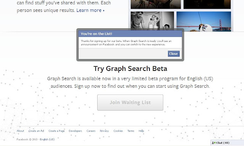Image resolution: width=244 pixels, height=146 pixels.
Task: Open the Cookies footer link
Action: coord(118,131)
